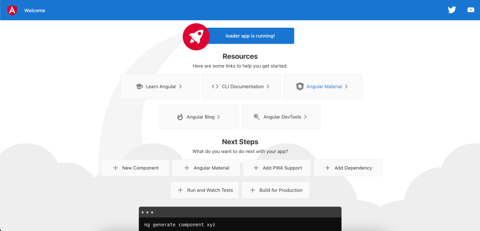Choose Build for Production step
Screen dimensions: 480x231
(276, 190)
